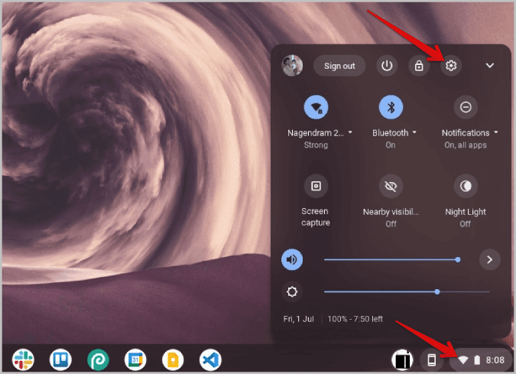This screenshot has width=516, height=374.
Task: Collapse the quick settings panel chevron
Action: click(x=490, y=66)
